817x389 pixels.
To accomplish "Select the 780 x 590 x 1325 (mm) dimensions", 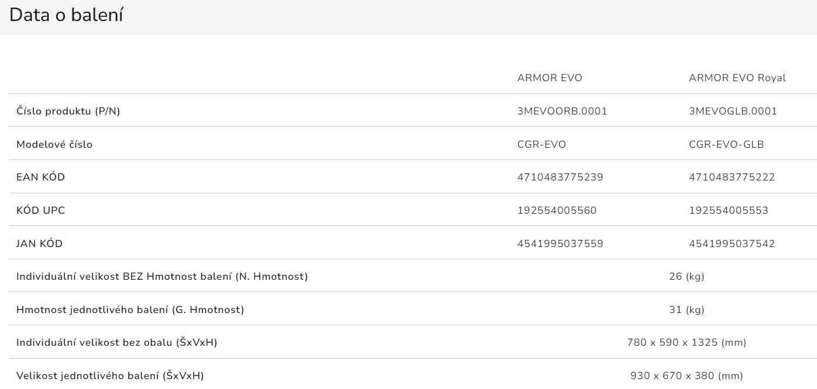I will pyautogui.click(x=687, y=342).
